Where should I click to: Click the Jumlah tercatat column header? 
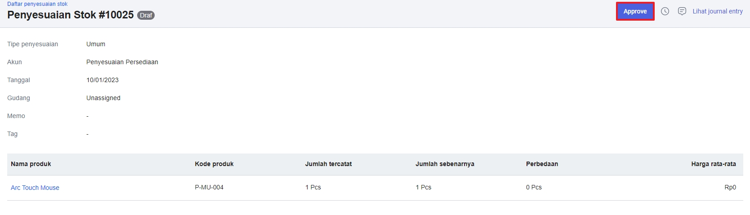pos(328,164)
